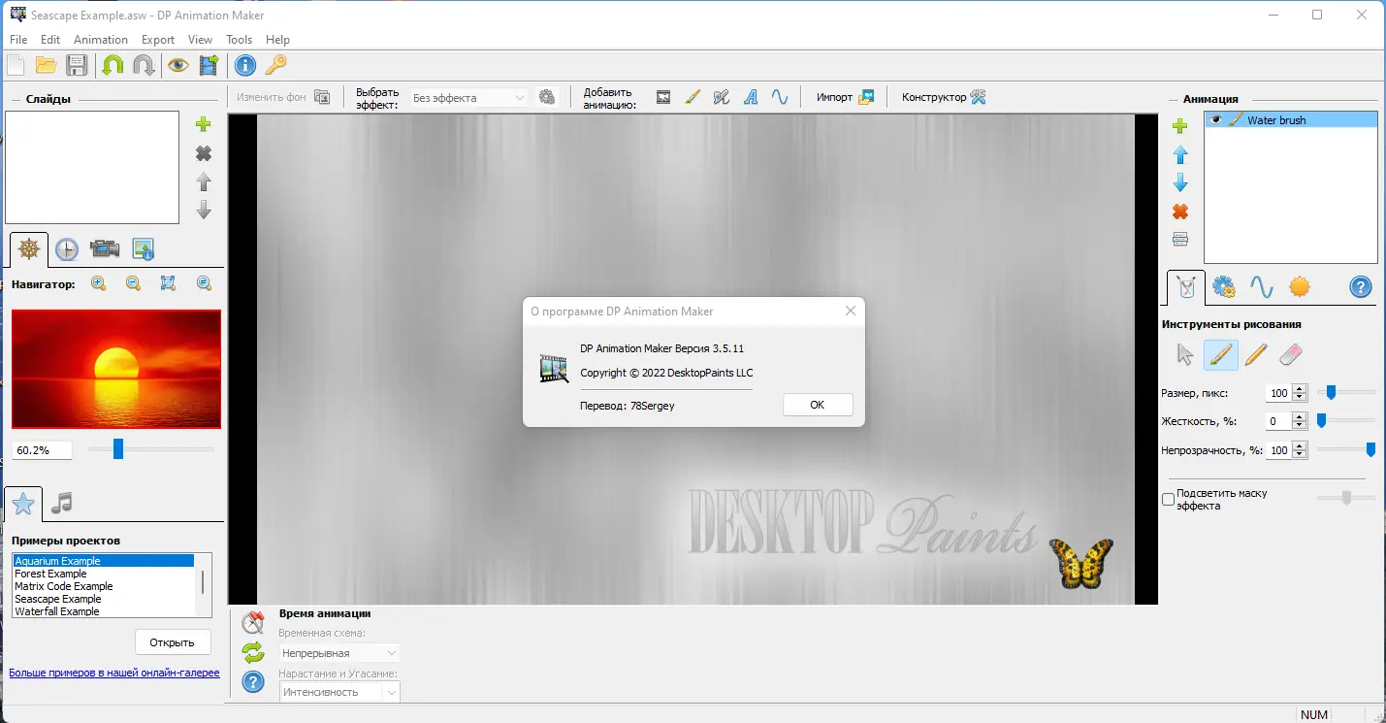This screenshot has width=1386, height=723.
Task: Add a brush animation from Добавить анимацию
Action: pos(693,97)
